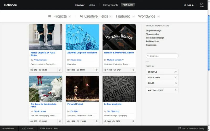
Task: Go to the Discover tab
Action: pos(80,5)
